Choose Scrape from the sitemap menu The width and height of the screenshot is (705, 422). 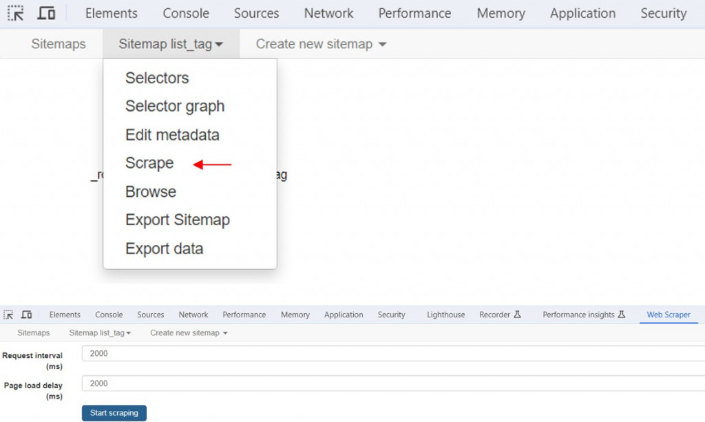pos(149,163)
